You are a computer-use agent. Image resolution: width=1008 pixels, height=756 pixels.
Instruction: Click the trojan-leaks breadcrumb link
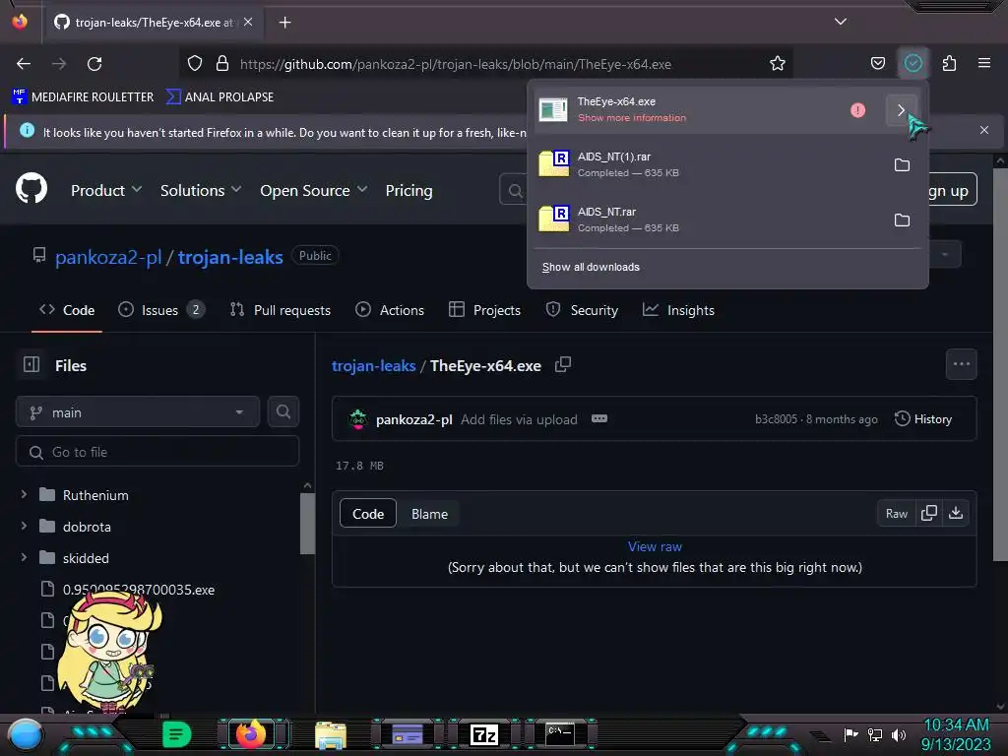(373, 366)
